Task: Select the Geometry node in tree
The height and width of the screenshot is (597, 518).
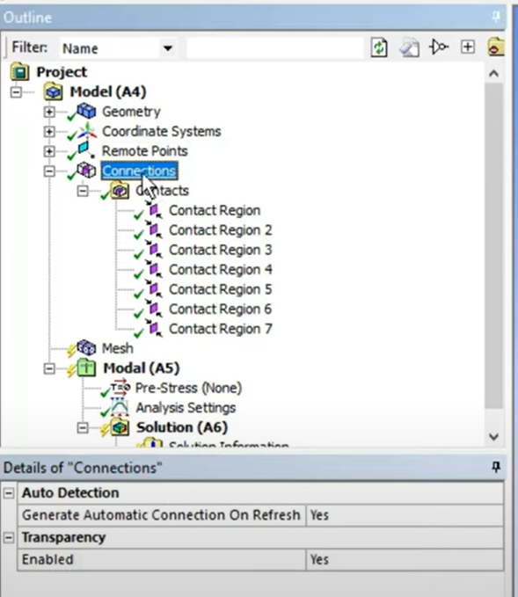Action: click(x=131, y=112)
